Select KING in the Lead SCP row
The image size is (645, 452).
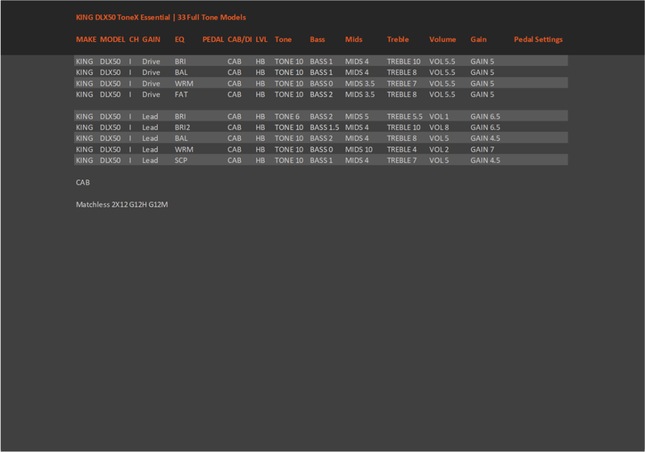pyautogui.click(x=84, y=161)
